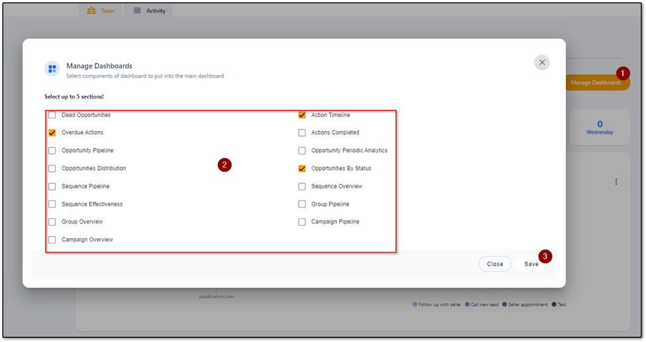Image resolution: width=646 pixels, height=342 pixels.
Task: Tick the Opportunities Distribution checkbox
Action: click(52, 169)
